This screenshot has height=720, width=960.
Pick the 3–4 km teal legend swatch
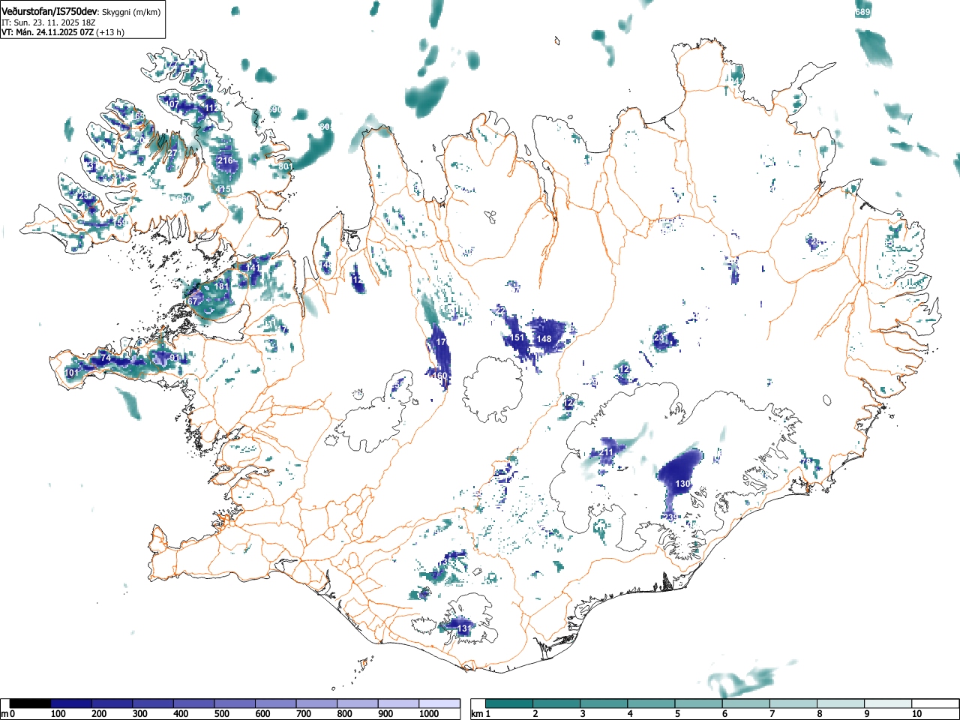coord(604,703)
